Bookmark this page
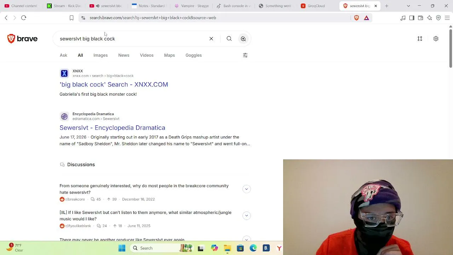The height and width of the screenshot is (255, 453). point(71,18)
